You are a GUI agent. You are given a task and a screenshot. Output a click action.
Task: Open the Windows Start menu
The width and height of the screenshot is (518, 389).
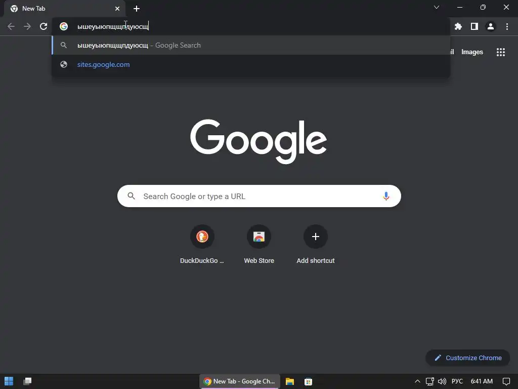pyautogui.click(x=9, y=381)
